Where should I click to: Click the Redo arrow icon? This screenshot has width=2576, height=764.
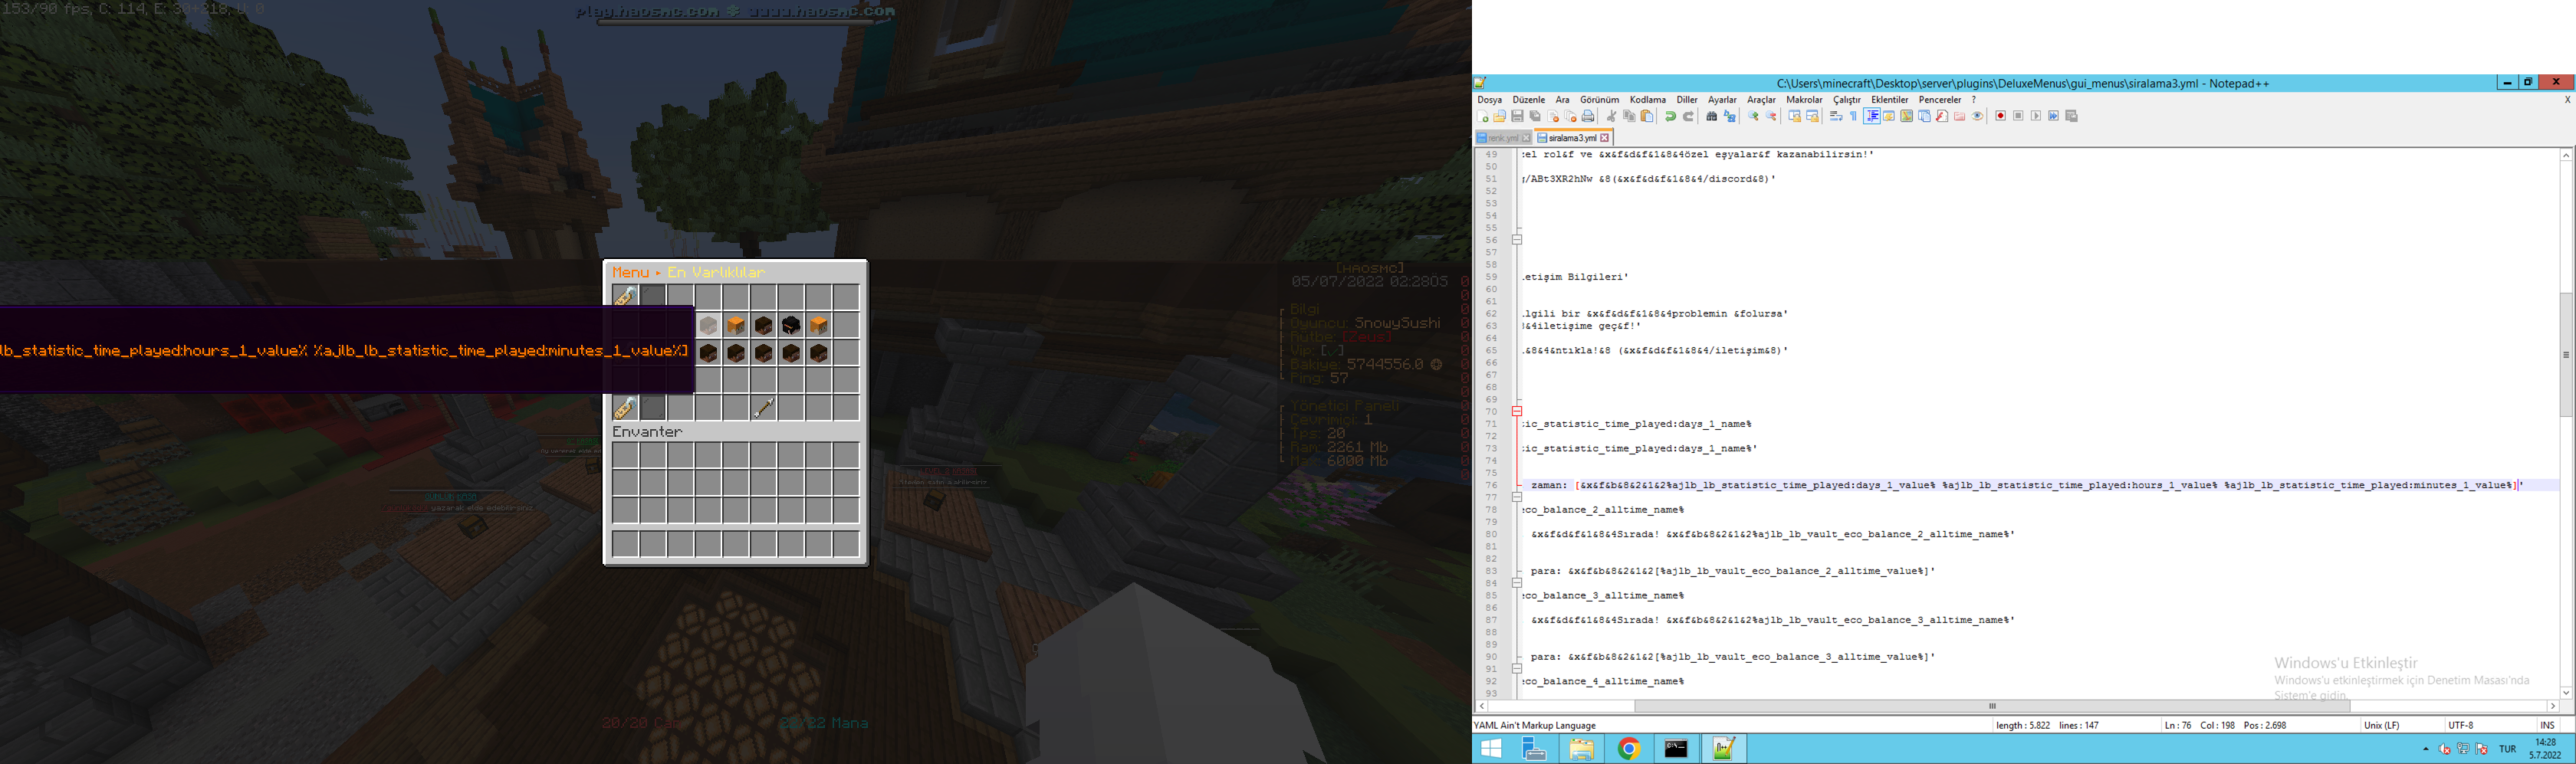point(1689,116)
